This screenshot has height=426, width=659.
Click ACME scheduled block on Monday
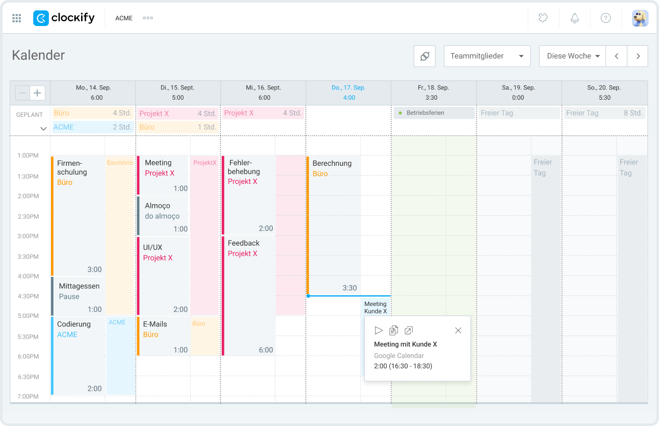pyautogui.click(x=120, y=356)
